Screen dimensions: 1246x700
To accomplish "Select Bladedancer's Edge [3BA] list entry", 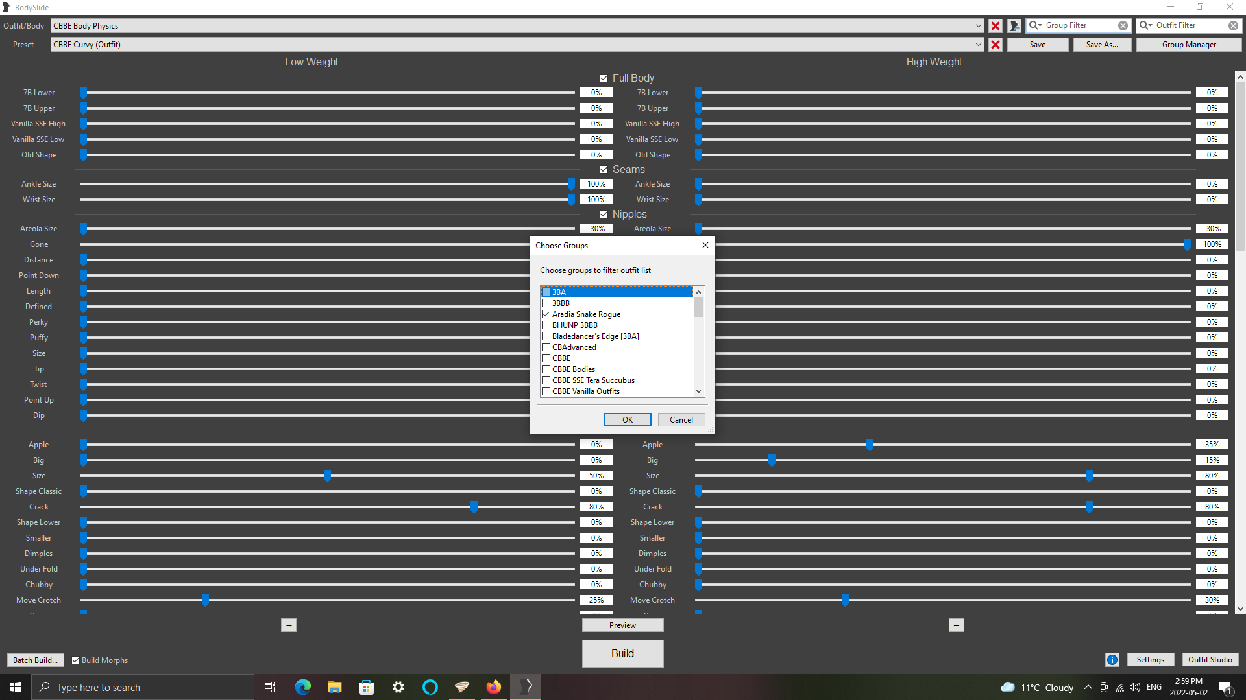I will point(595,336).
